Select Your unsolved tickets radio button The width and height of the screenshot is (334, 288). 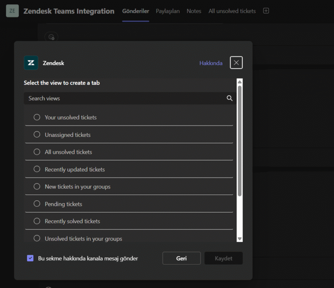(x=37, y=117)
